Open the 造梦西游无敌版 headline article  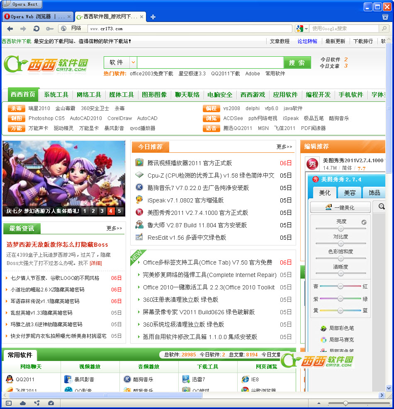(x=57, y=244)
